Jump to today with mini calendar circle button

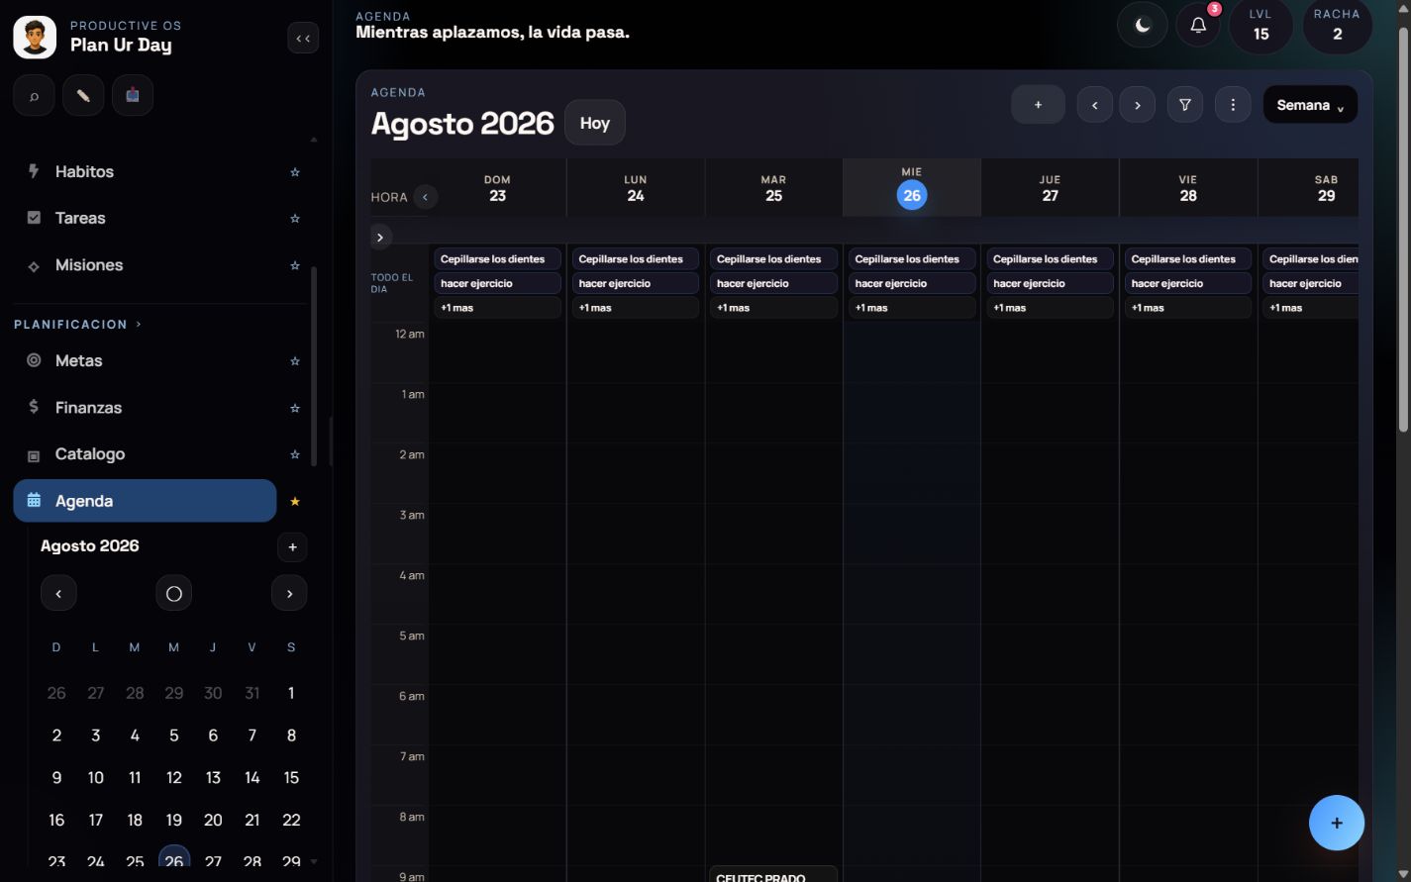pos(174,594)
